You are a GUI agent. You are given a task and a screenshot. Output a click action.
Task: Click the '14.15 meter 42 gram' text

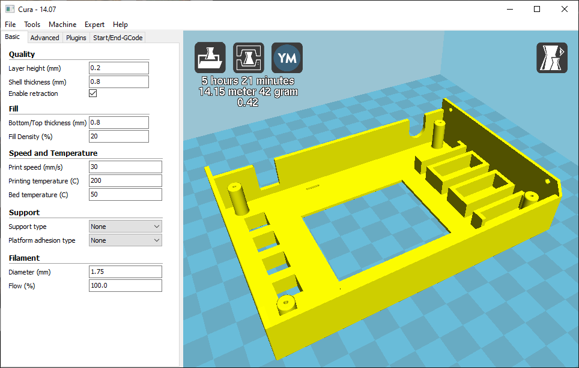click(x=248, y=91)
